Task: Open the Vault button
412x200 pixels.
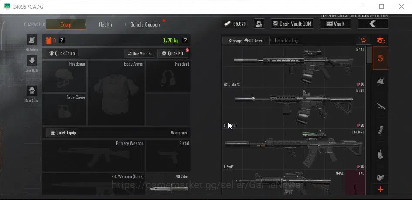Action: (335, 24)
